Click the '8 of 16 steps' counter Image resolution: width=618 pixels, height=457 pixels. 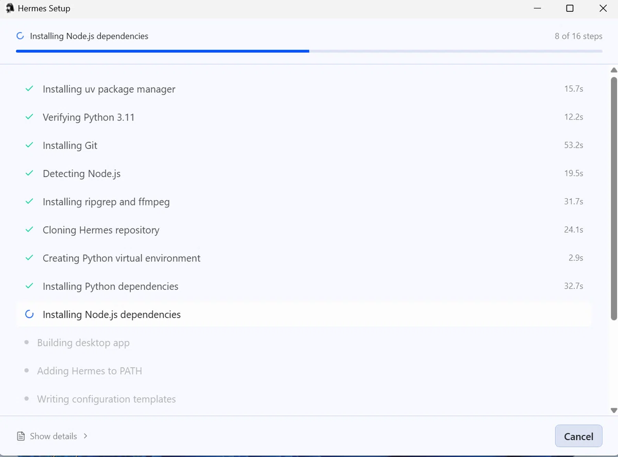(578, 36)
